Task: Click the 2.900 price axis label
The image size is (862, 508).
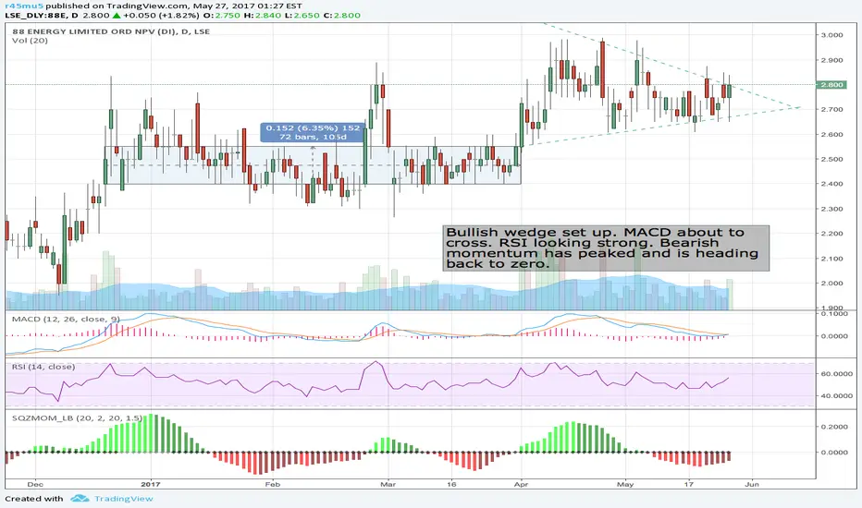Action: pyautogui.click(x=831, y=60)
